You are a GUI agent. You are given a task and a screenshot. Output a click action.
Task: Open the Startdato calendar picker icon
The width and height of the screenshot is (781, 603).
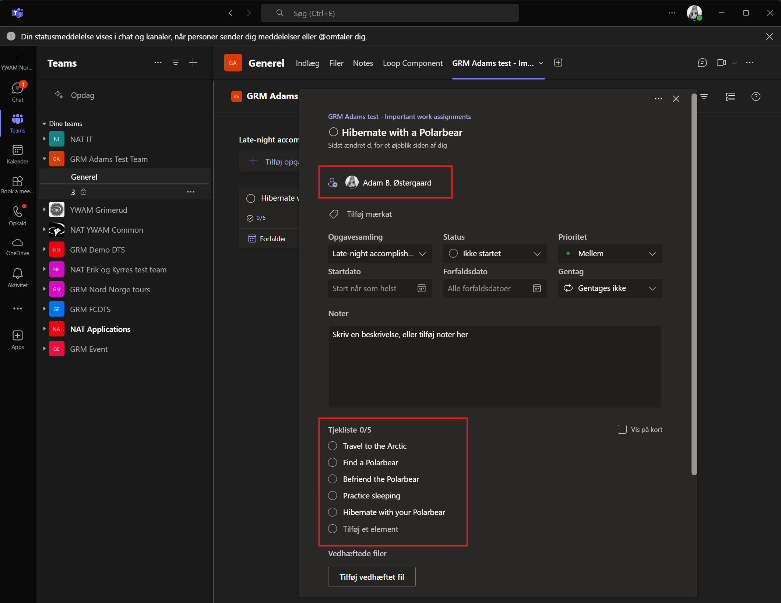422,288
